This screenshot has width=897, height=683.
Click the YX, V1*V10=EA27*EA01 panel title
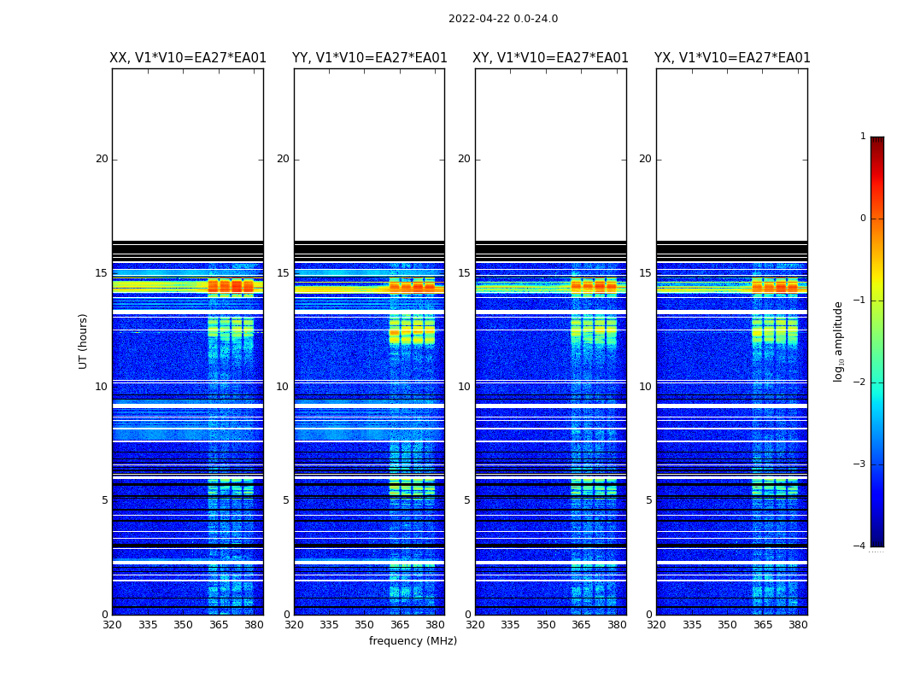coord(732,58)
